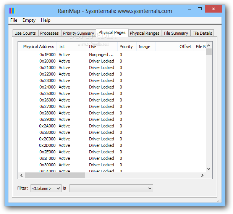This screenshot has height=214, width=233.
Task: Select the row with address 0x28000
Action: point(112,113)
